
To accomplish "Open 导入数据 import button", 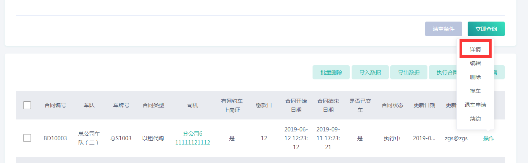I will [370, 72].
